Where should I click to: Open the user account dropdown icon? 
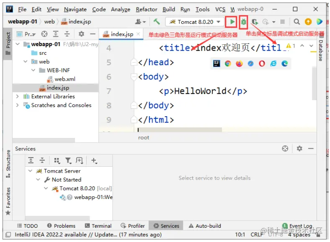140,22
